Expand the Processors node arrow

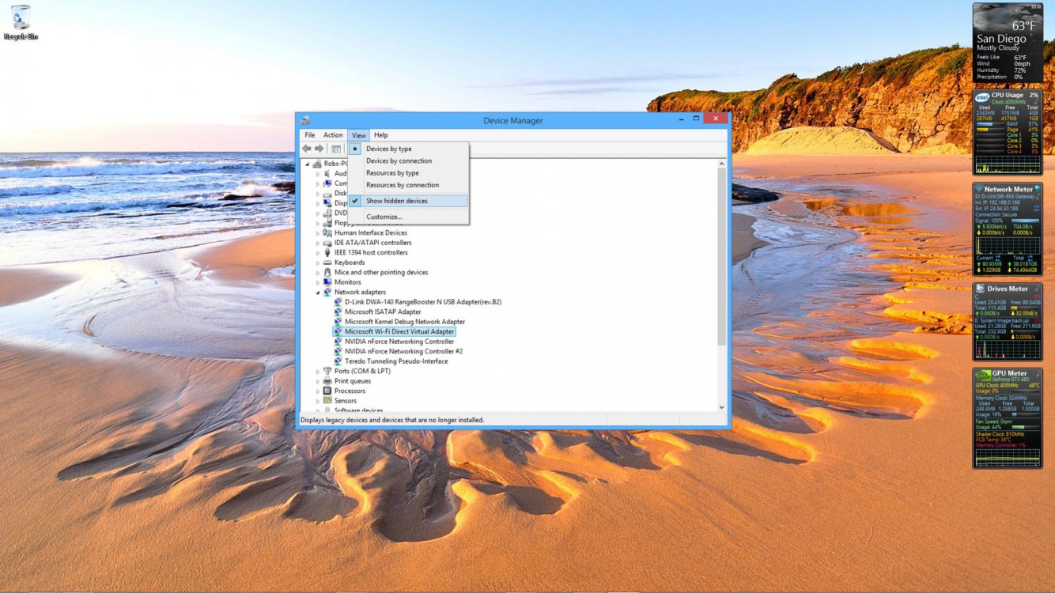point(318,391)
